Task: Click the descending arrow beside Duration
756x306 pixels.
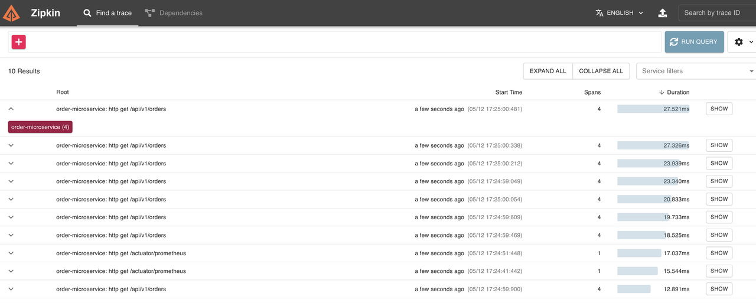Action: click(x=662, y=92)
